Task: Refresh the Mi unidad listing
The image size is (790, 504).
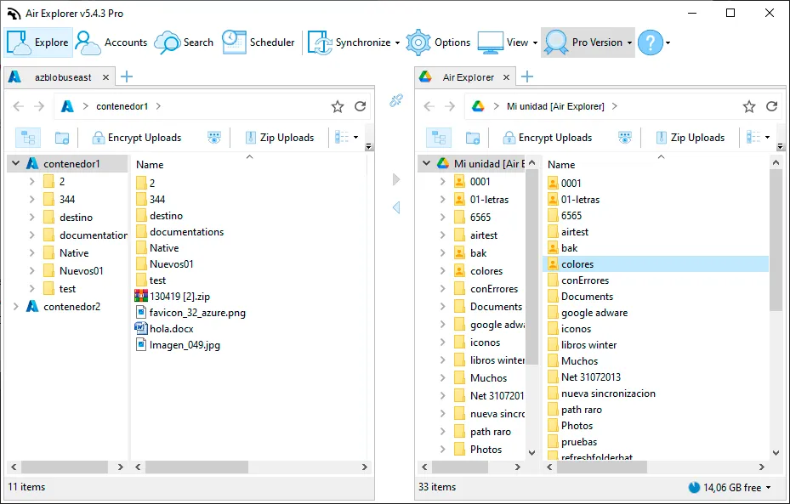Action: (771, 106)
